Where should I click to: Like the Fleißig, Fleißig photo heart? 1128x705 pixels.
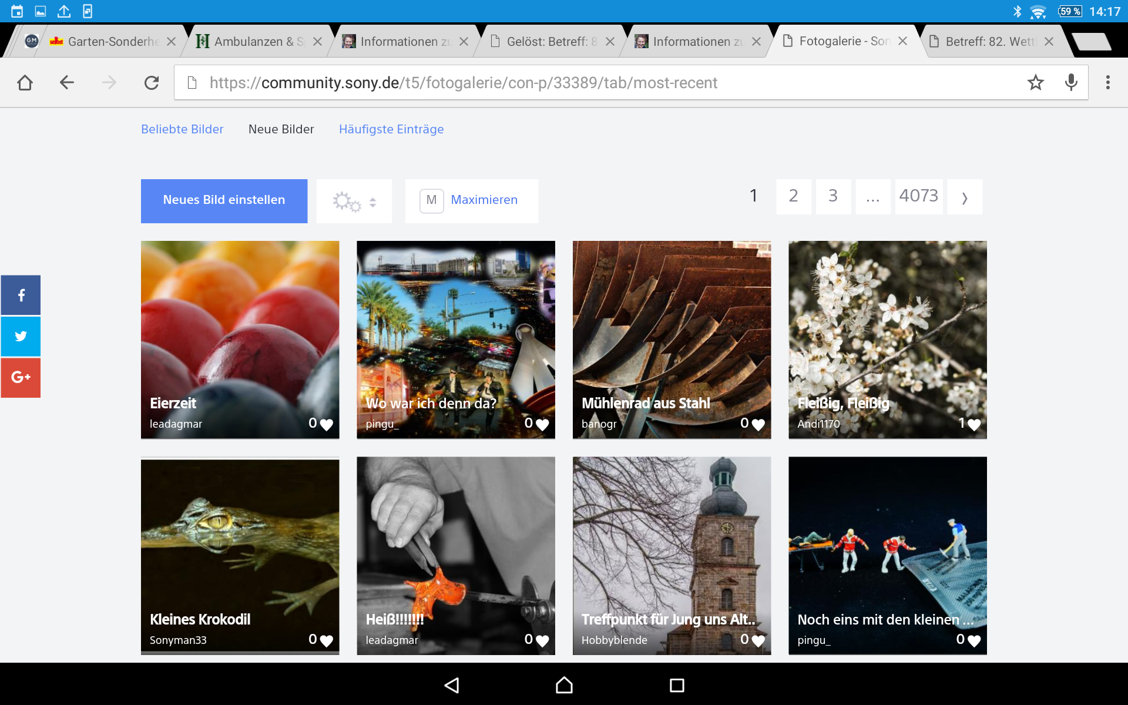pyautogui.click(x=974, y=424)
